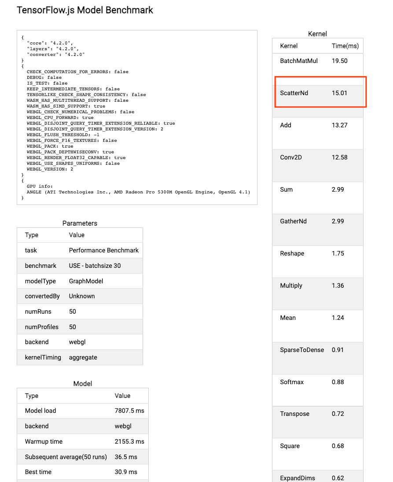
Task: Select the BatchMatMul kernel row
Action: [x=317, y=69]
